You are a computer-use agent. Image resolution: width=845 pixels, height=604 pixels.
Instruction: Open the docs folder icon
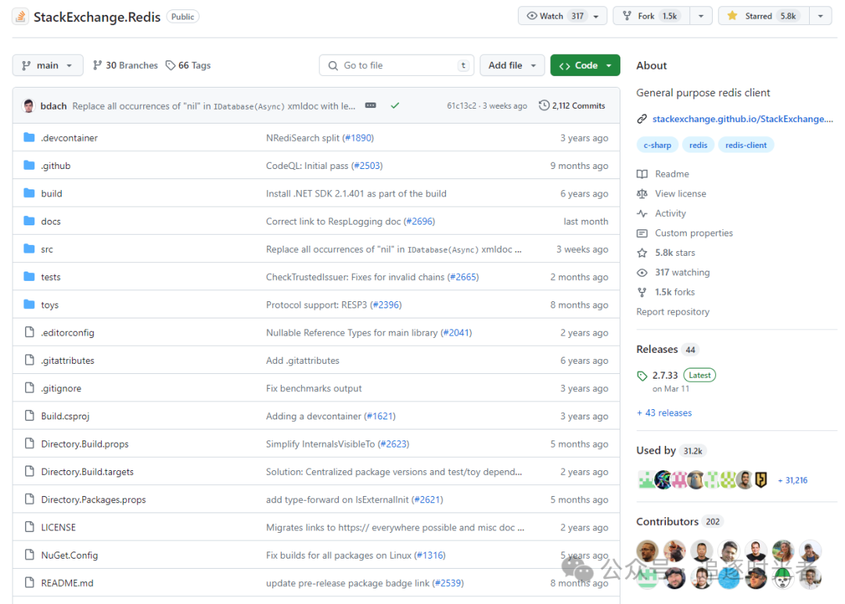29,221
